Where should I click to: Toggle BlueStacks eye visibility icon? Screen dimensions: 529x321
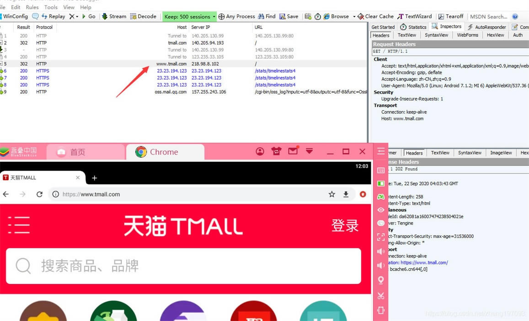[x=381, y=210]
